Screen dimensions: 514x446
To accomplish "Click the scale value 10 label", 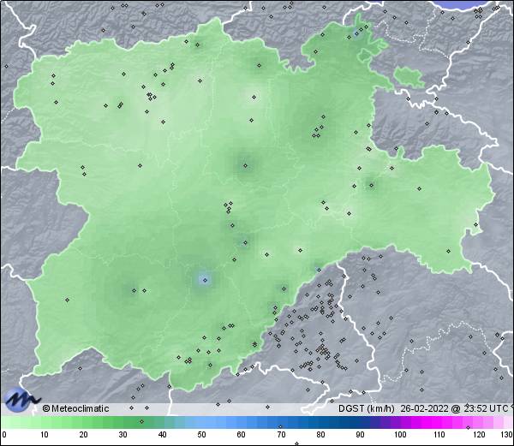I will (45, 435).
